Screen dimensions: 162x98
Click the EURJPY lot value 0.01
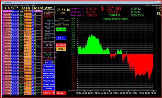pos(13,50)
